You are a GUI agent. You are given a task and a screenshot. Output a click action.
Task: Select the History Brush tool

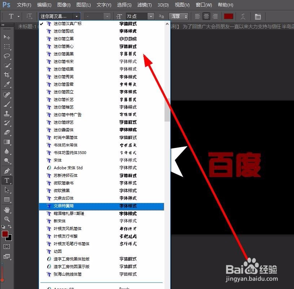tap(7, 123)
